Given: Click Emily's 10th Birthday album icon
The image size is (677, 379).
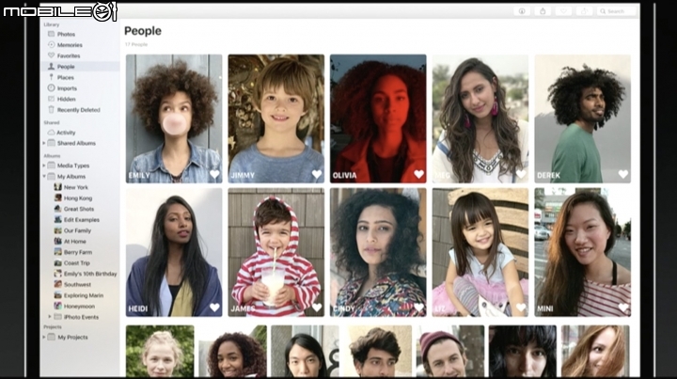Looking at the screenshot, I should (x=58, y=274).
